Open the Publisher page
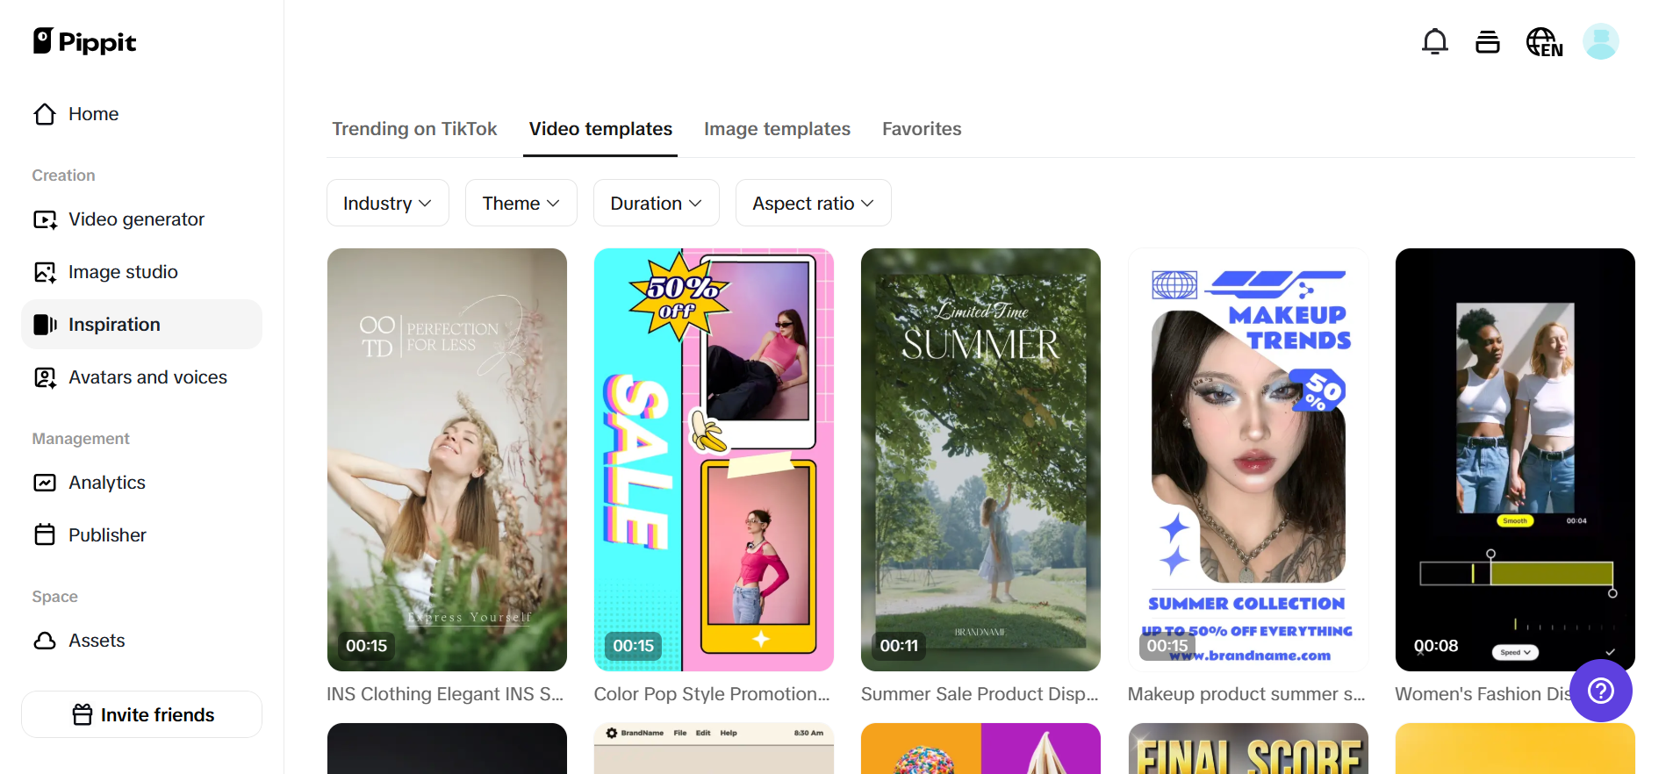This screenshot has width=1673, height=774. pos(141,535)
